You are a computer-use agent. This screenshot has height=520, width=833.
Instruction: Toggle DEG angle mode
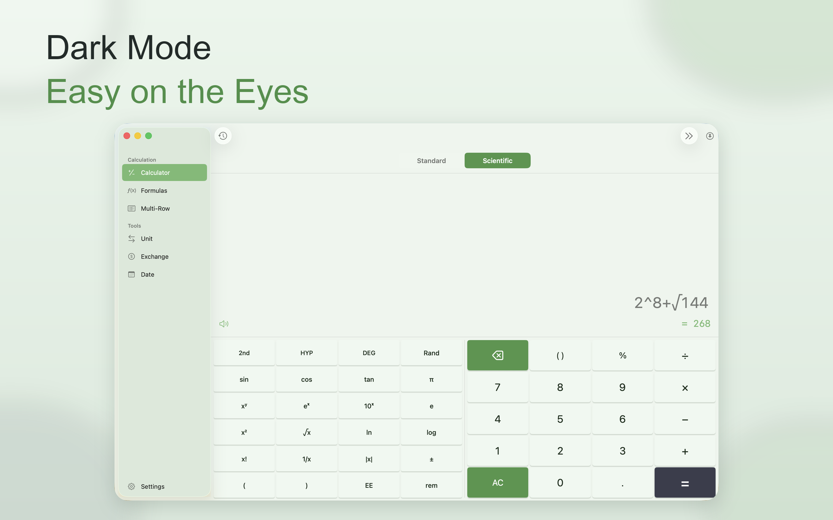369,353
